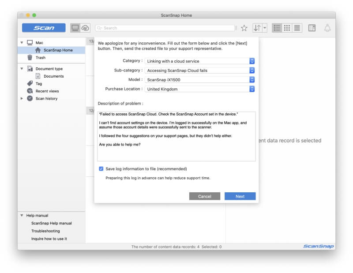Select the list view icon
The image size is (353, 273).
(x=277, y=28)
